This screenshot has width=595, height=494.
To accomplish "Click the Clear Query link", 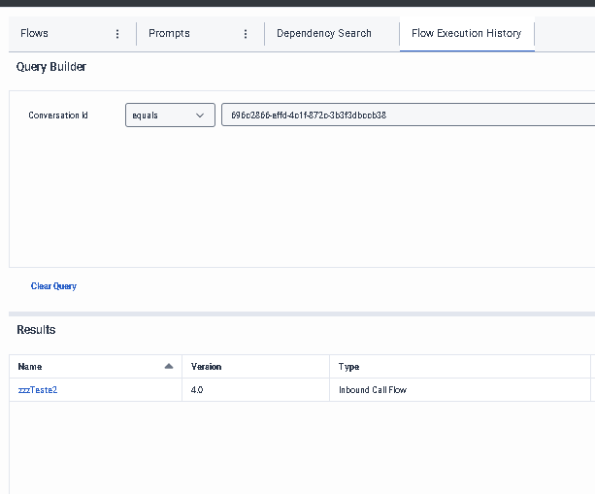I will pyautogui.click(x=53, y=286).
